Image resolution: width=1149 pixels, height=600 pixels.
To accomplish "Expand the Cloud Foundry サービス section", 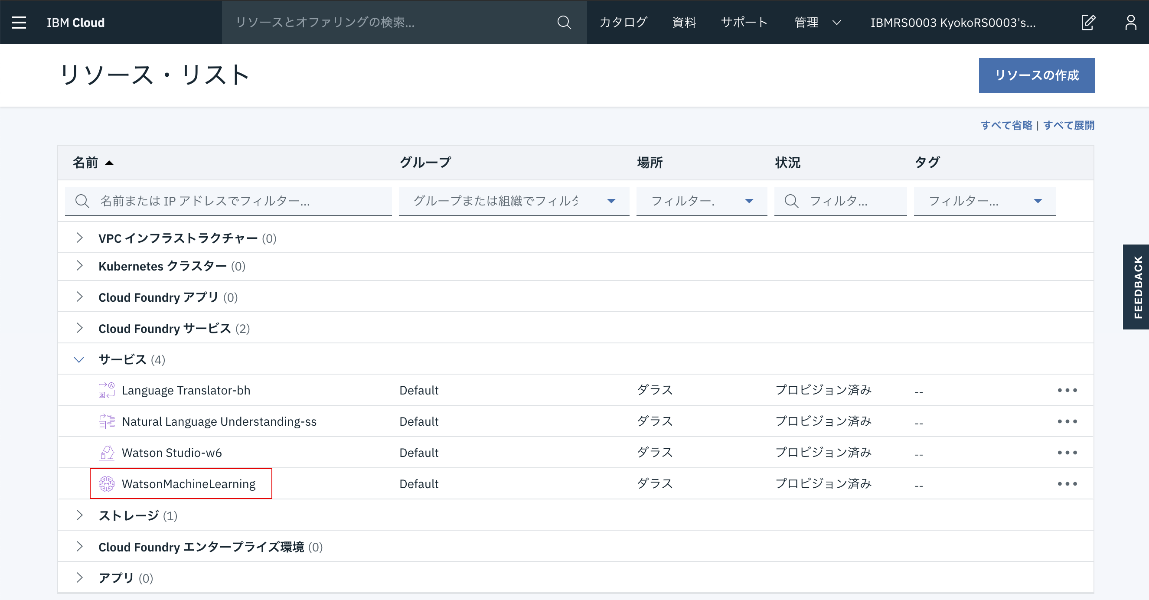I will [x=79, y=328].
